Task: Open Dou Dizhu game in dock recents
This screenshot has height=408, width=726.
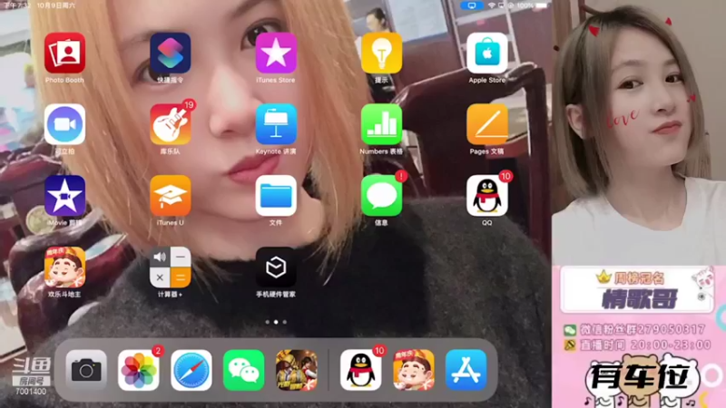Action: pyautogui.click(x=414, y=370)
